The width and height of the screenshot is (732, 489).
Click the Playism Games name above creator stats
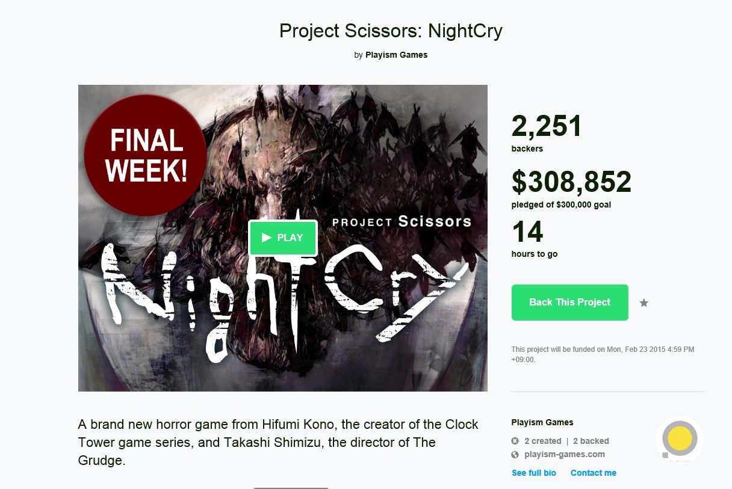[x=542, y=422]
